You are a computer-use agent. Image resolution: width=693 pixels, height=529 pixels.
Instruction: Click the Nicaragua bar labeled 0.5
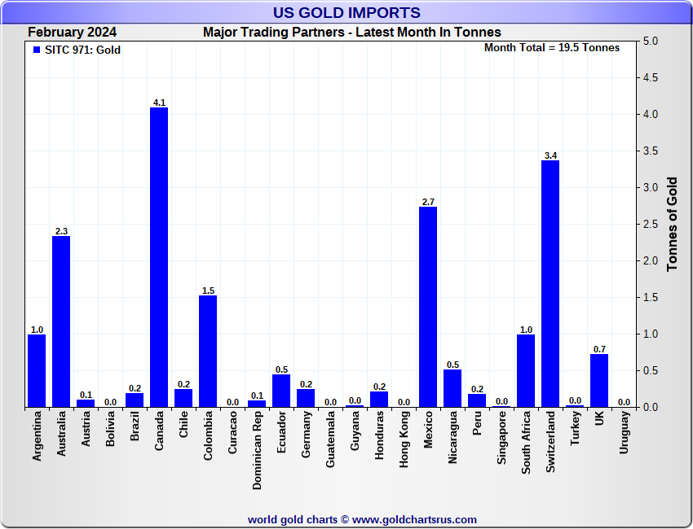pos(452,388)
